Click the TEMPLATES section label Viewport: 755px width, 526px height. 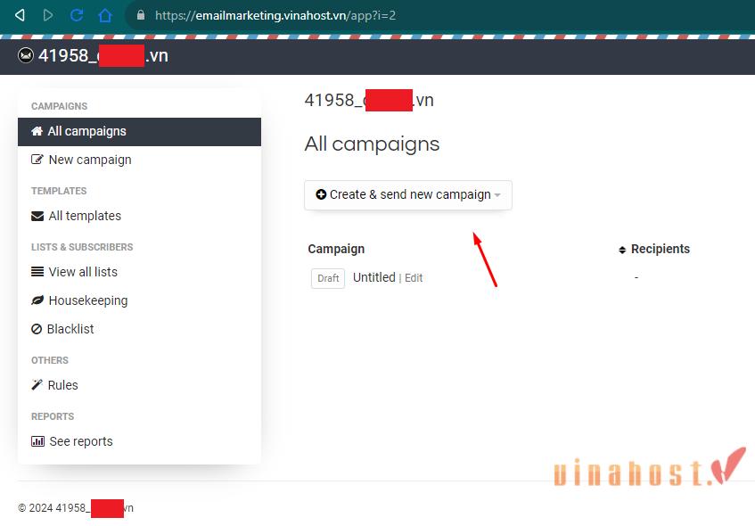59,191
